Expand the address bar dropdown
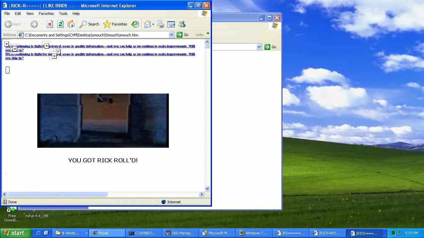The height and width of the screenshot is (238, 424). click(x=171, y=35)
